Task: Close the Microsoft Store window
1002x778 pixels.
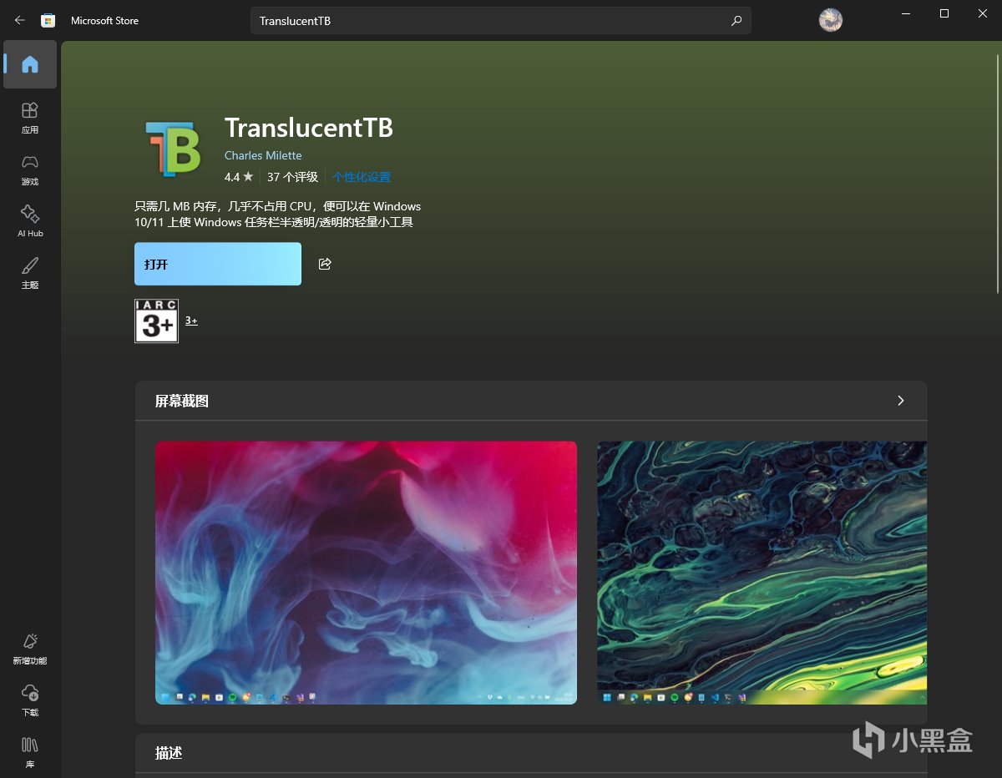Action: coord(983,13)
